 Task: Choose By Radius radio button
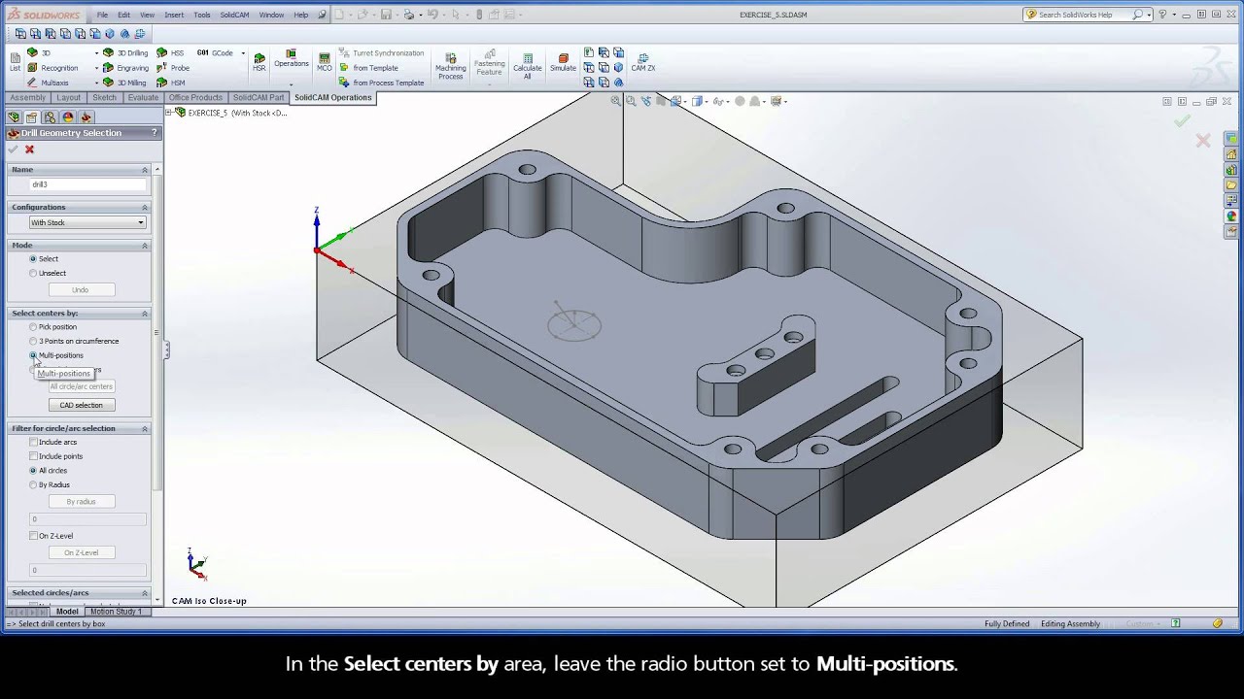pos(33,485)
